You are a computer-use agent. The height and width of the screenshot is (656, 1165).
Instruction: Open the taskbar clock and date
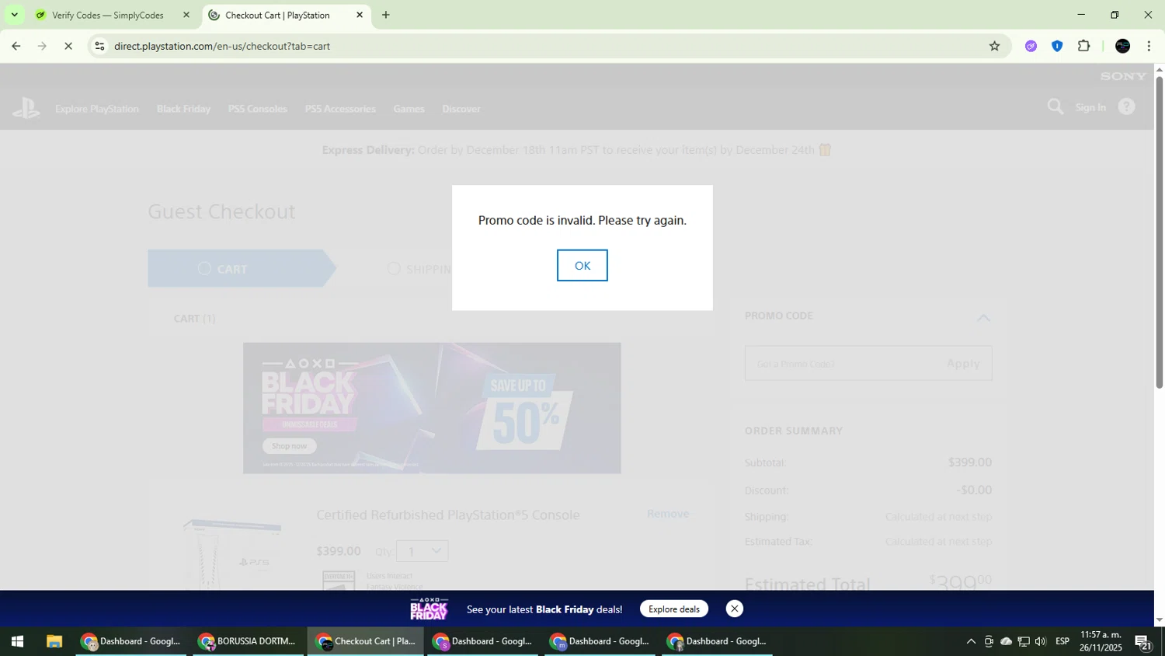point(1101,641)
